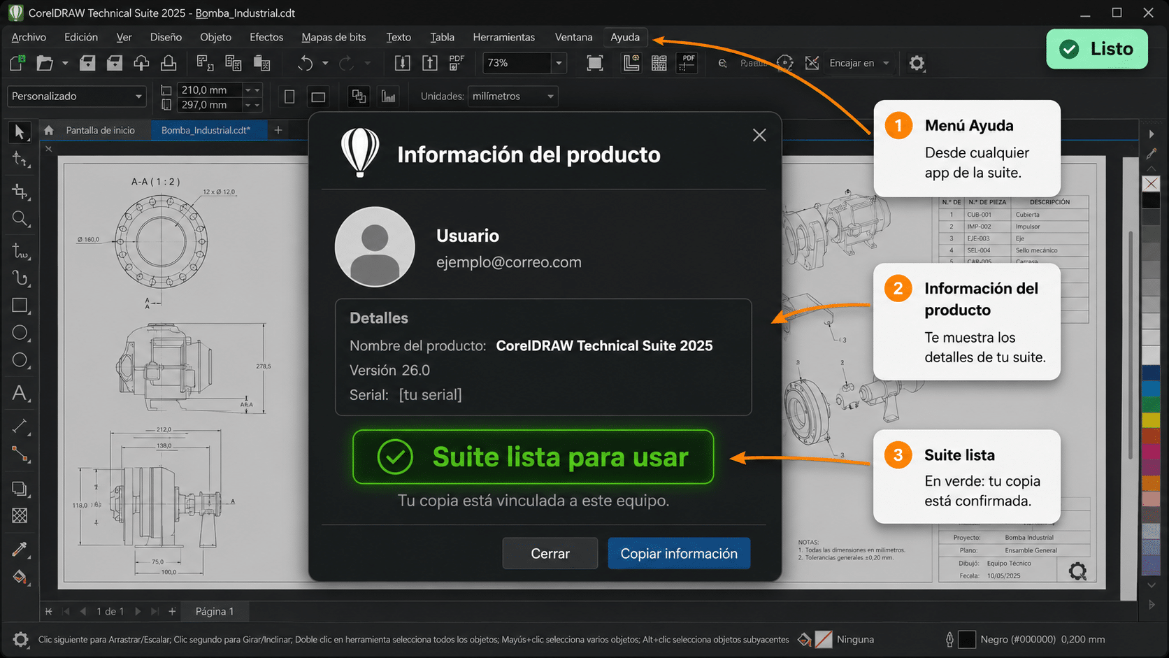Click the Cerrar button

pyautogui.click(x=550, y=553)
